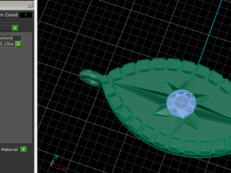Screen dimensions: 231x173
Task: Close the gem panel with the X button
Action: pyautogui.click(x=30, y=5)
